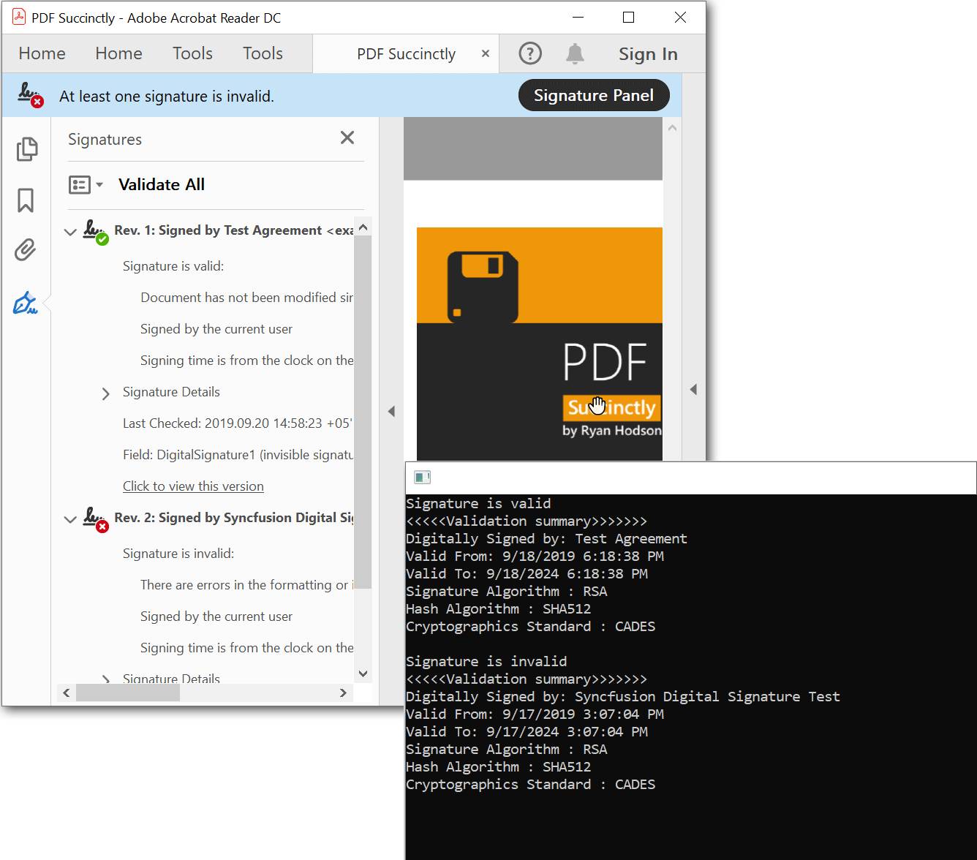Select the signatures pen icon in sidebar
The width and height of the screenshot is (977, 860).
[26, 303]
